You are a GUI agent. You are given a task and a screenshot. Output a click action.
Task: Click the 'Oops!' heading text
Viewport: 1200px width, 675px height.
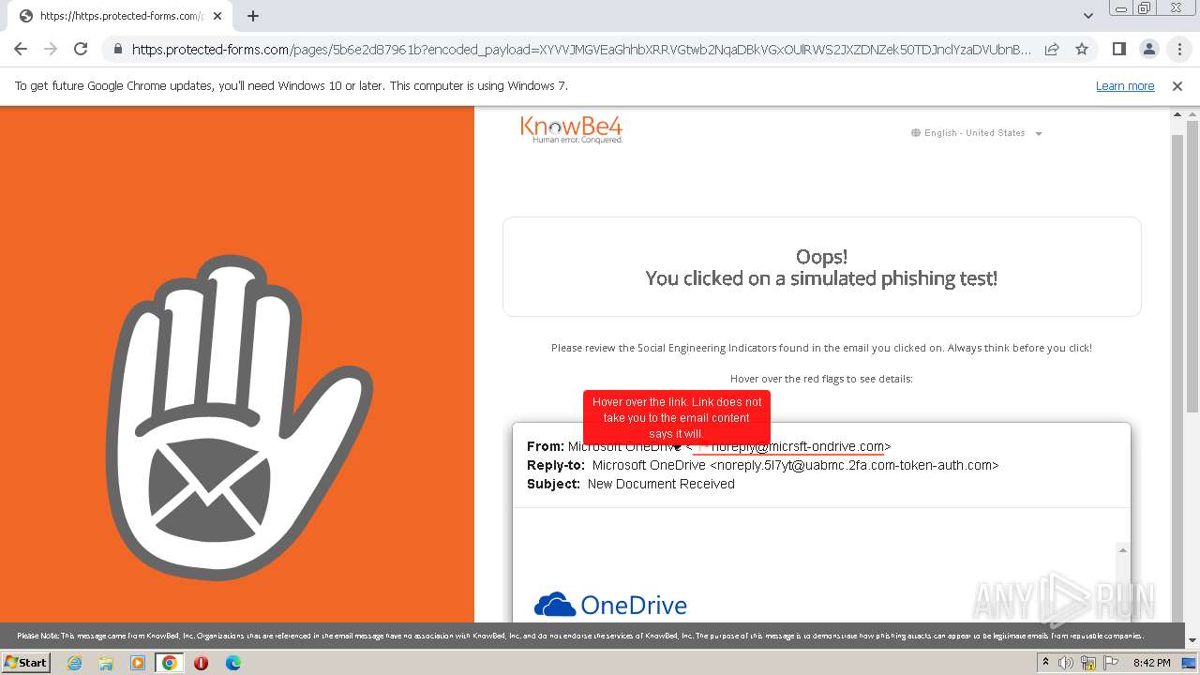(821, 256)
